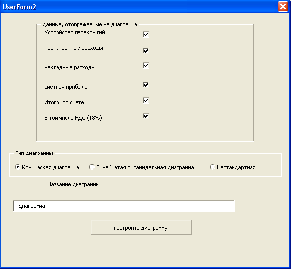The width and height of the screenshot is (291, 269).
Task: Click the сметная прибыль text label
Action: coord(66,87)
